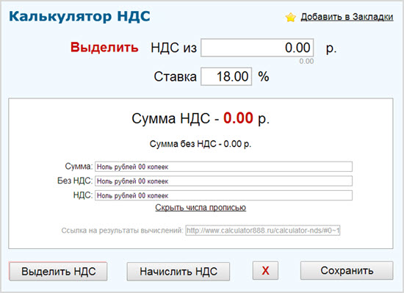Select the Ставка rate input field
This screenshot has height=293, width=404.
(x=226, y=76)
